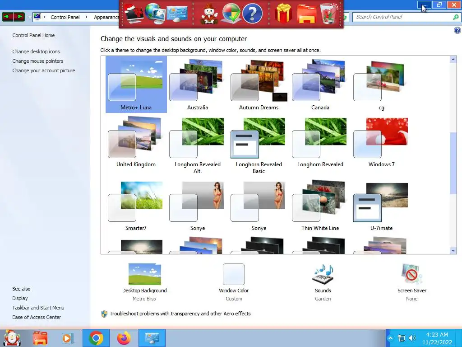This screenshot has height=347, width=462.
Task: Select the Australia theme
Action: point(198,84)
